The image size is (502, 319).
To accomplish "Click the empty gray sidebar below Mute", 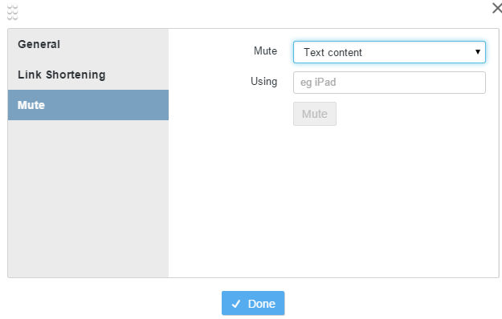I will 88,199.
